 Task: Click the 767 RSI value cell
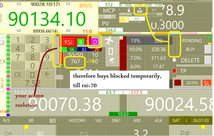(x=75, y=61)
